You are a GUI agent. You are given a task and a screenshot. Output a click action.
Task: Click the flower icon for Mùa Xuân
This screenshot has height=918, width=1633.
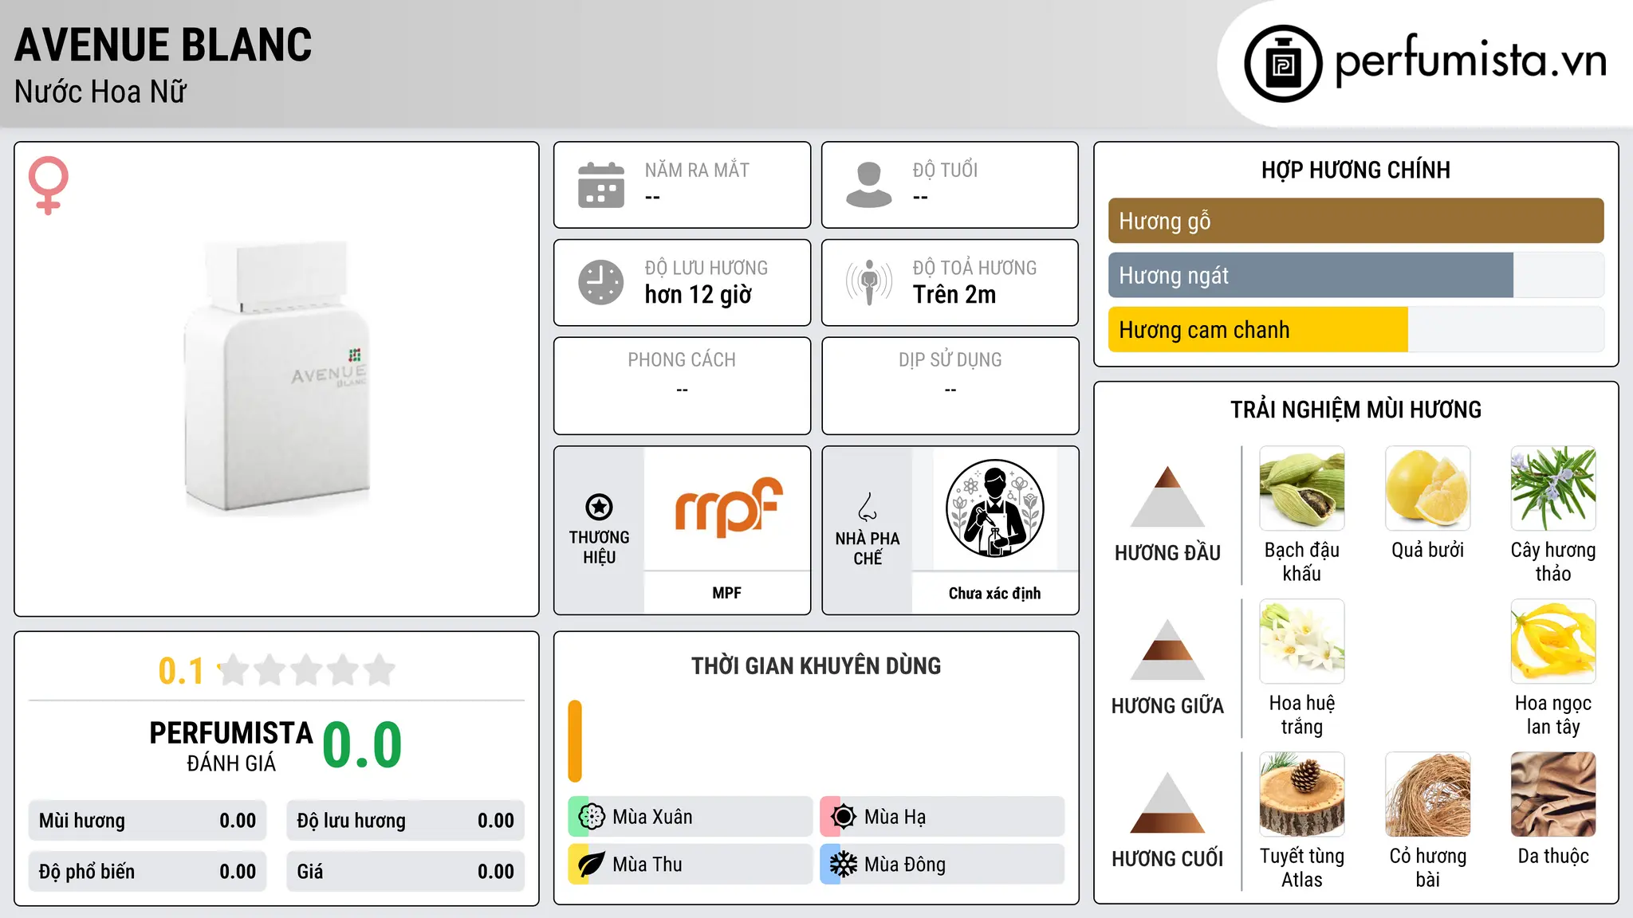pos(591,817)
